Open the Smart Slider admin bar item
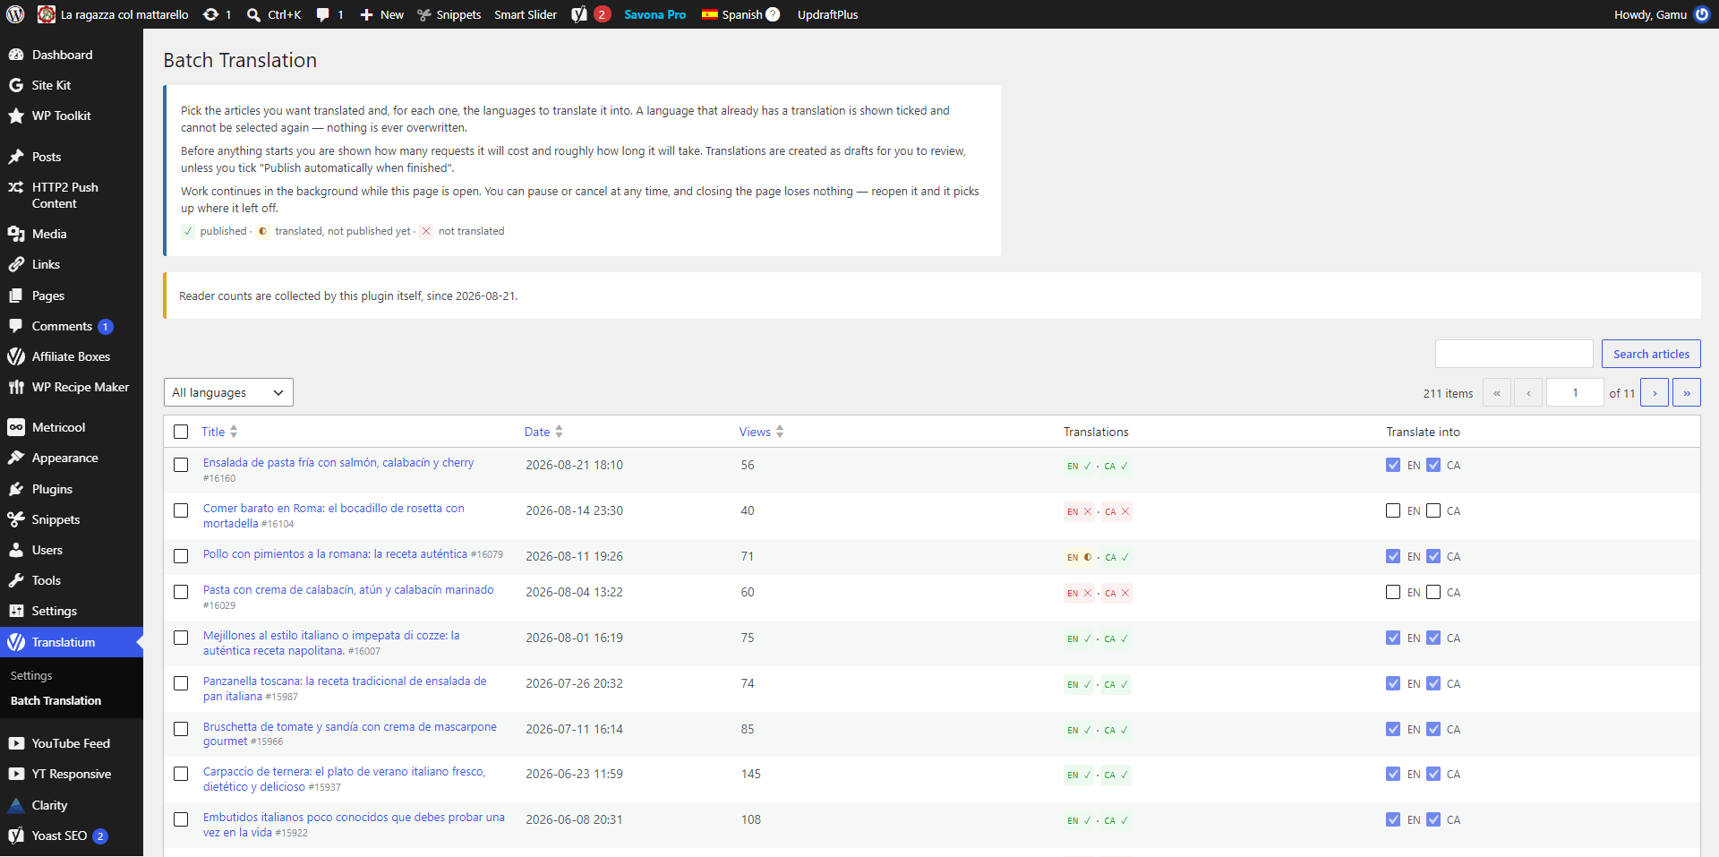The height and width of the screenshot is (857, 1719). (526, 14)
